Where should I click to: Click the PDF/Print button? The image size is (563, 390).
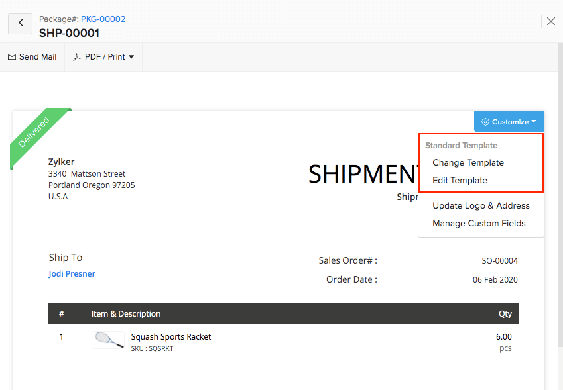pos(103,56)
